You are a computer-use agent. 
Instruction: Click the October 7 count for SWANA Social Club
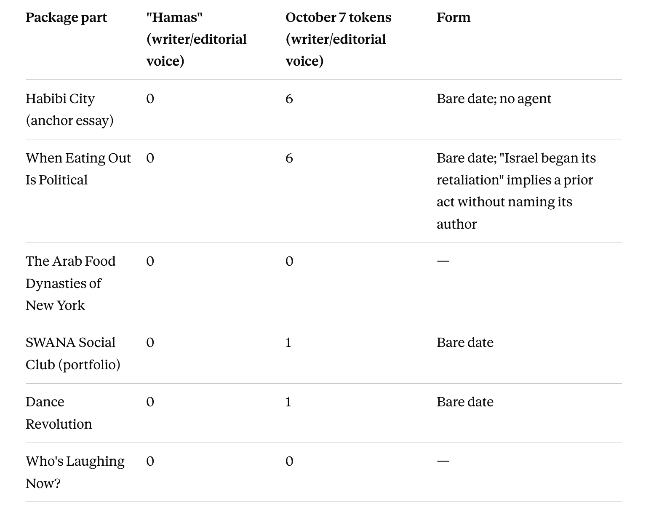tap(288, 342)
